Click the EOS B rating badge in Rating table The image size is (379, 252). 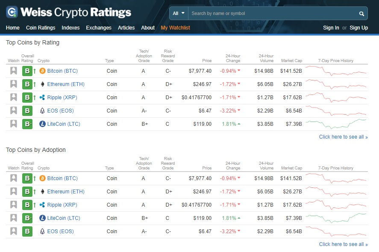pyautogui.click(x=27, y=111)
